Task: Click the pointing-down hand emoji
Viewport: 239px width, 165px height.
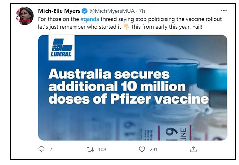Action: point(127,27)
